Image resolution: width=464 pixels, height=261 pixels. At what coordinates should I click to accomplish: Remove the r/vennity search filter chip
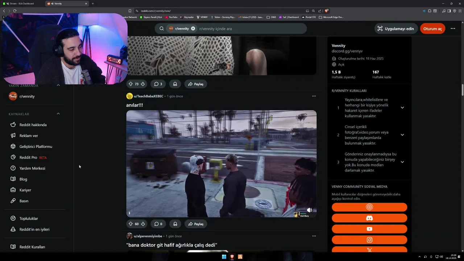pyautogui.click(x=193, y=29)
